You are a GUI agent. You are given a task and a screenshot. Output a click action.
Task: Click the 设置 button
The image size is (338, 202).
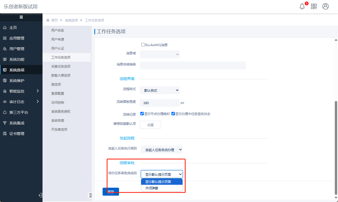pyautogui.click(x=150, y=125)
